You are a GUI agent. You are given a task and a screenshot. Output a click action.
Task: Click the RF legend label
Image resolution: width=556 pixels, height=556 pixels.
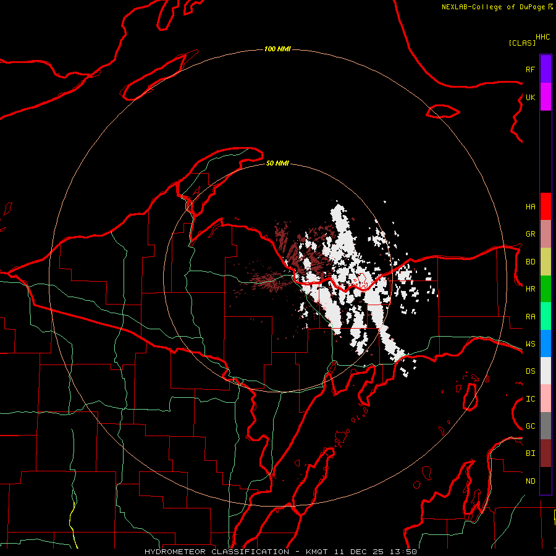pyautogui.click(x=530, y=69)
